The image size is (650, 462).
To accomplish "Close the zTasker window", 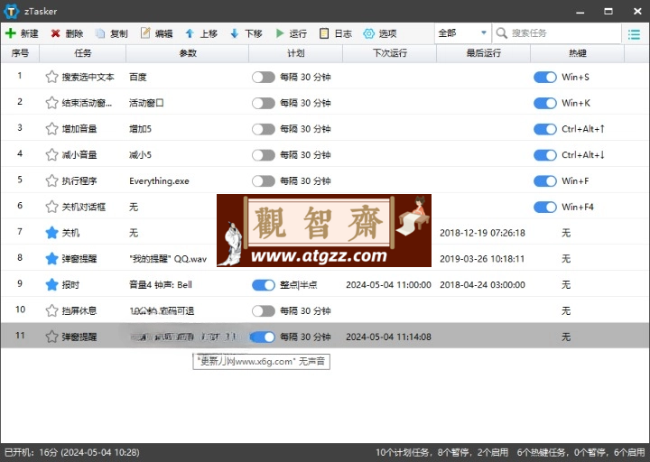I will coord(637,12).
